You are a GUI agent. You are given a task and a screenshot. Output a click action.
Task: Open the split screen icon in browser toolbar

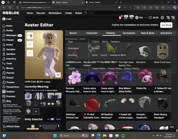point(145,7)
